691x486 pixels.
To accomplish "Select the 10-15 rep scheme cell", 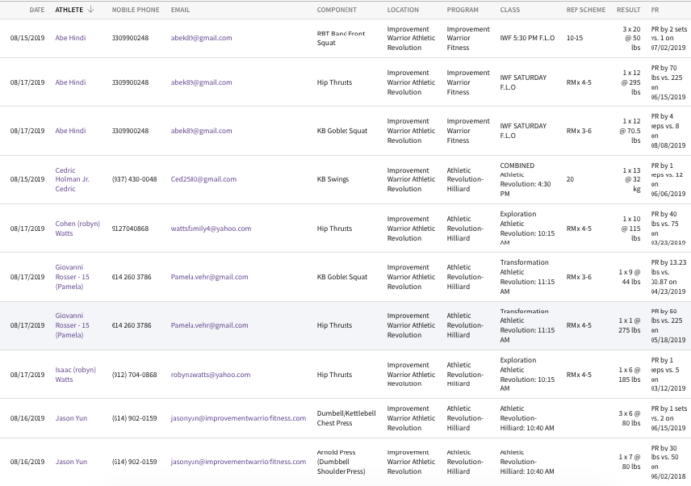I will tap(575, 38).
